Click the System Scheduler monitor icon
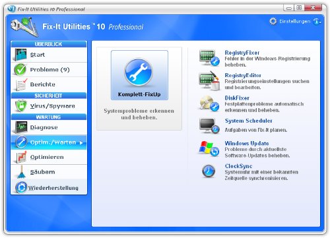This screenshot has height=238, width=330. tap(209, 126)
